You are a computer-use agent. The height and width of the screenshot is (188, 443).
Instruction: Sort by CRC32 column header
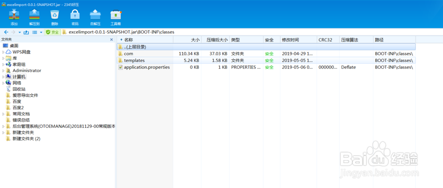coord(328,40)
